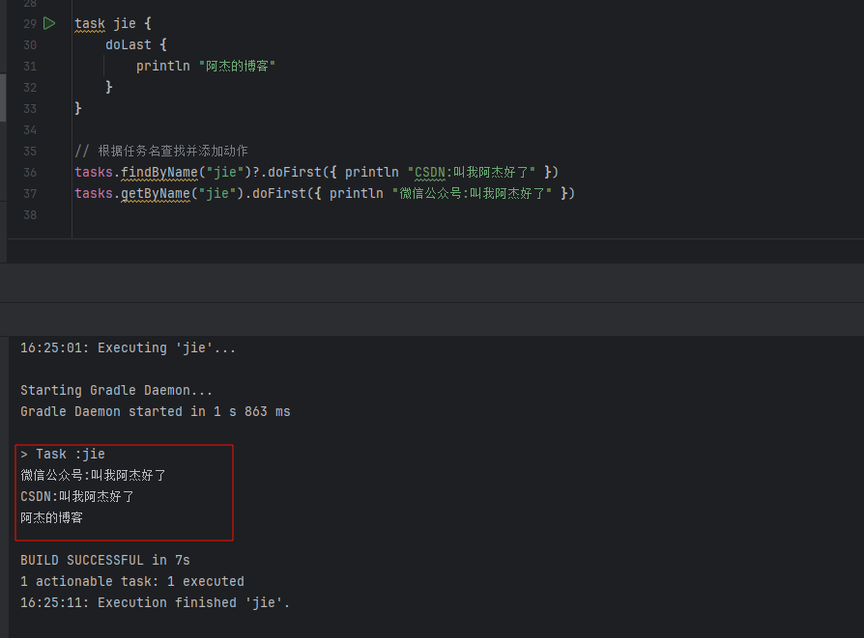
Task: Click line number 36 in the gutter
Action: point(30,173)
